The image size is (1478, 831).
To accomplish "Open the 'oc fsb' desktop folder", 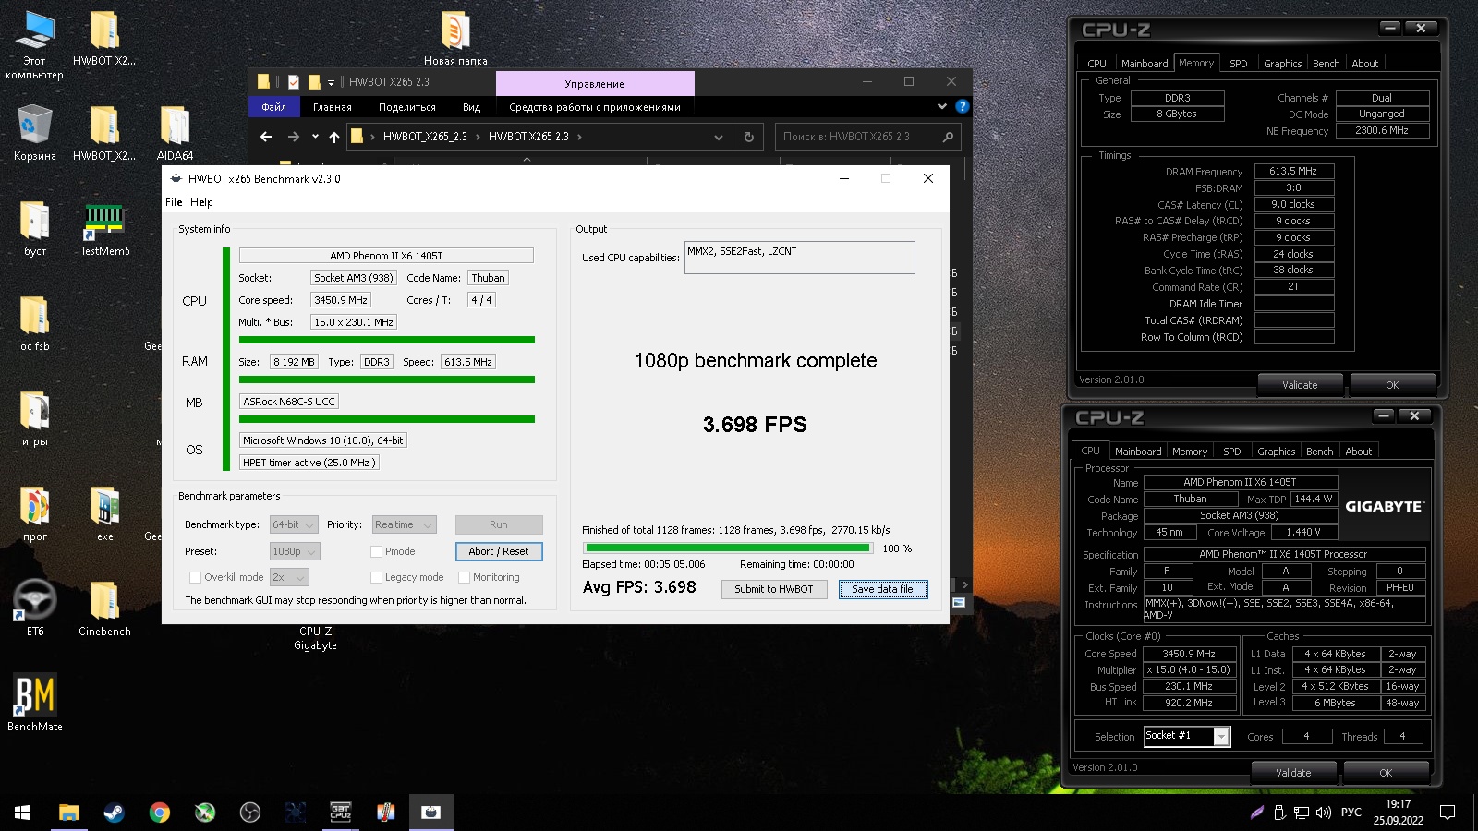I will coord(35,325).
